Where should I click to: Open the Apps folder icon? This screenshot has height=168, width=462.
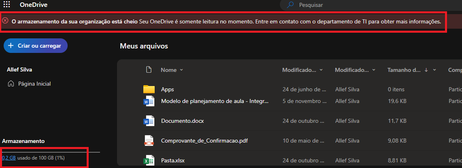[149, 89]
